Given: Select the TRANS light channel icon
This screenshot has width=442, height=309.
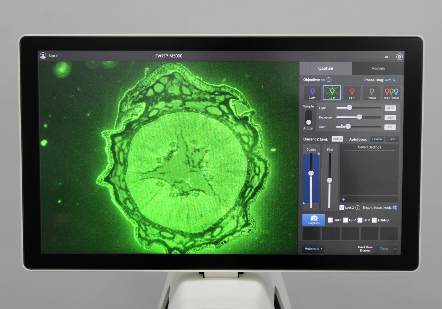Looking at the screenshot, I should [372, 93].
